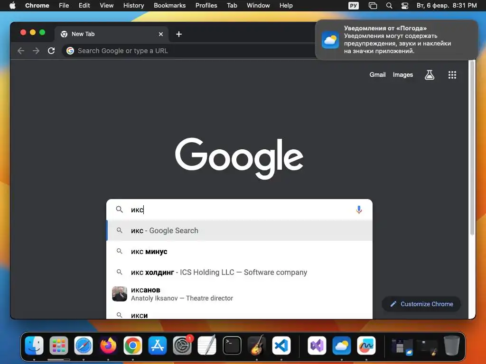This screenshot has height=364, width=486.
Task: Open the File menu
Action: [64, 6]
